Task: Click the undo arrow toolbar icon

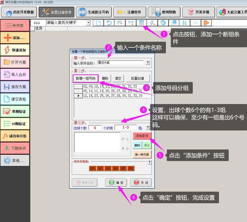Action: [x=109, y=23]
